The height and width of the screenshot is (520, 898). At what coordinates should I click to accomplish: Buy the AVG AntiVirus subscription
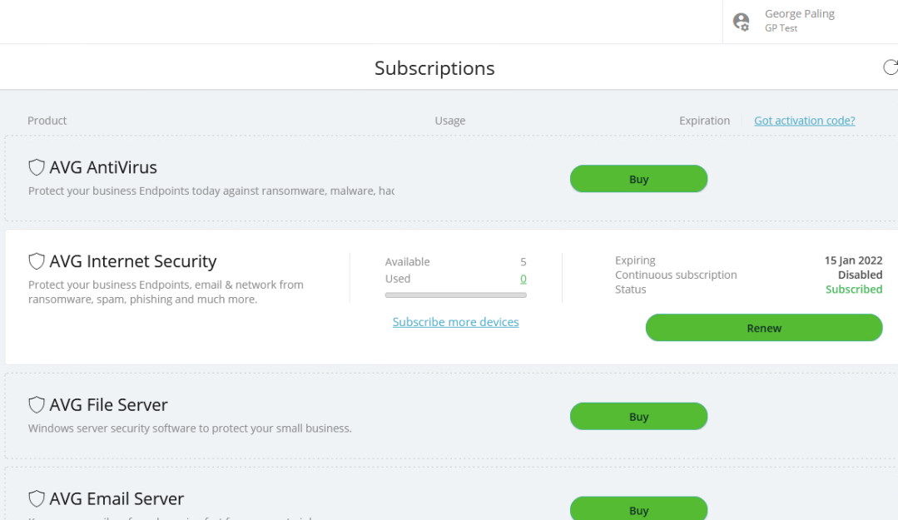(x=638, y=179)
